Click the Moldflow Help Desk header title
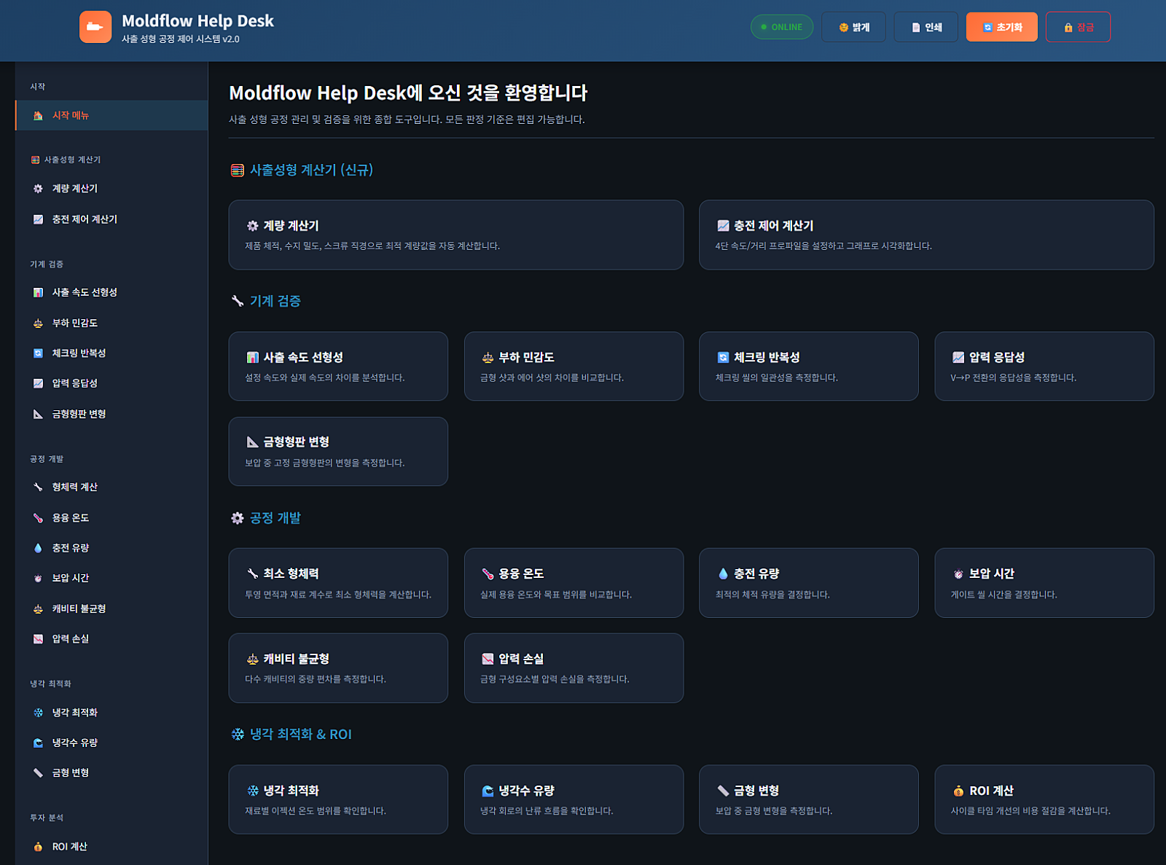Image resolution: width=1166 pixels, height=865 pixels. point(197,21)
